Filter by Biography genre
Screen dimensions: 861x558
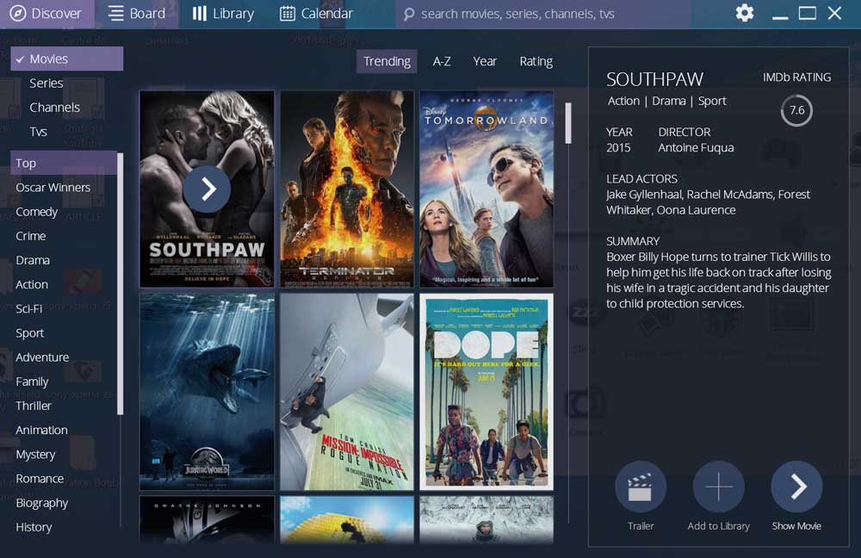click(41, 503)
